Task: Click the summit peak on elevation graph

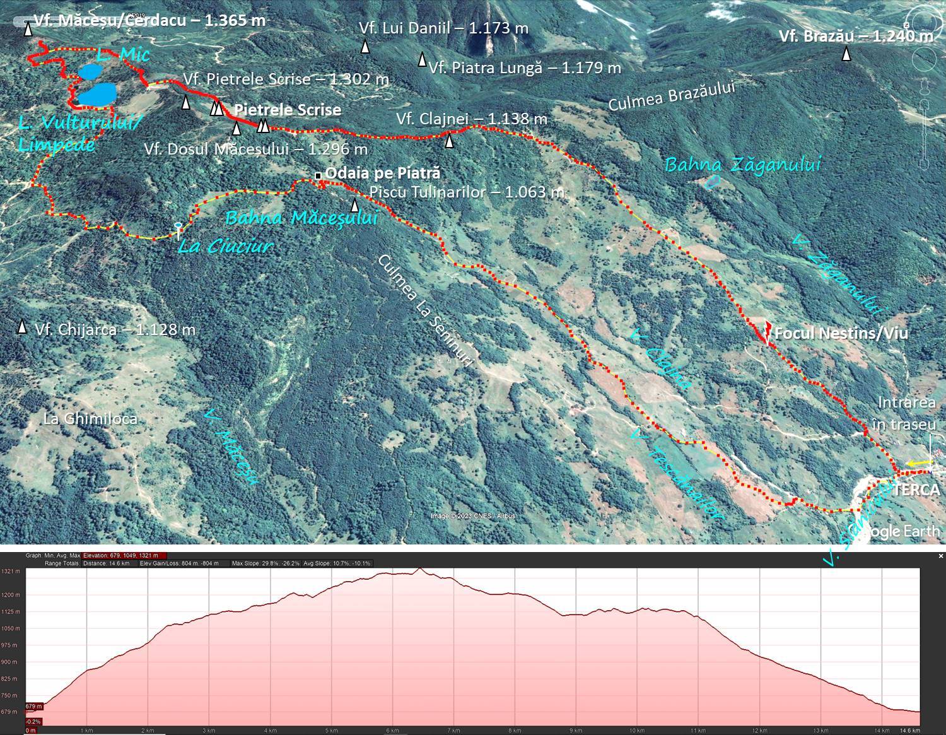Action: coord(420,569)
